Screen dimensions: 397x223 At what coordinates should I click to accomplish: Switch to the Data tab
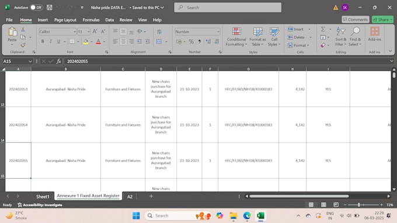click(x=109, y=20)
